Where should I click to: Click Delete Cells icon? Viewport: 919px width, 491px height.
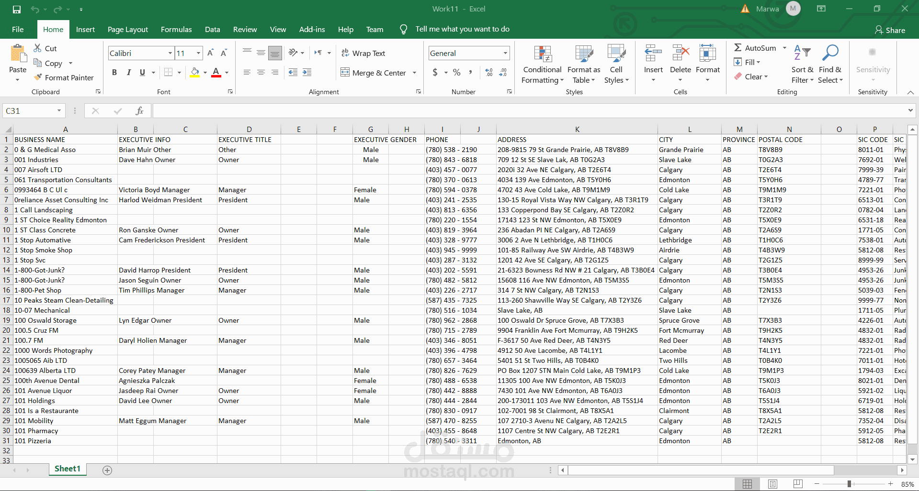681,54
